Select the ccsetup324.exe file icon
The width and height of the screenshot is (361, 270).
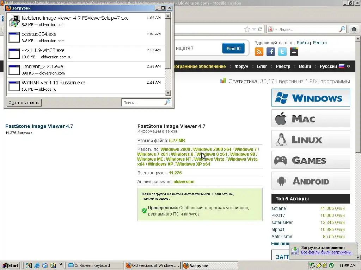click(x=14, y=37)
